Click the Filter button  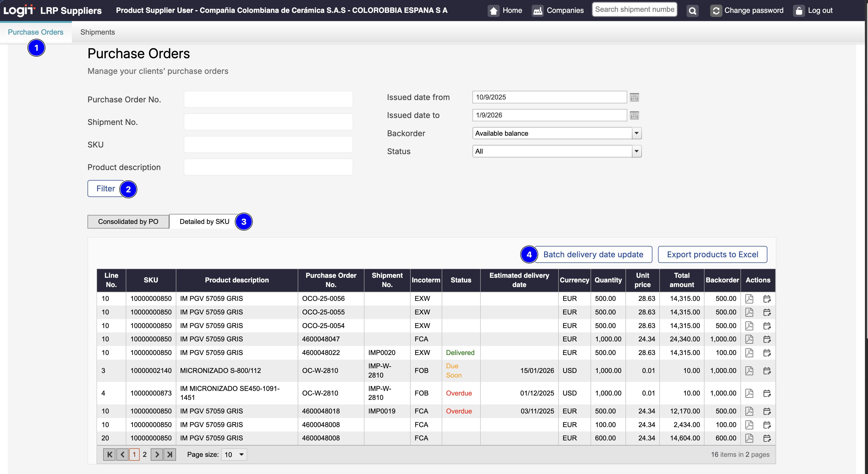(105, 189)
